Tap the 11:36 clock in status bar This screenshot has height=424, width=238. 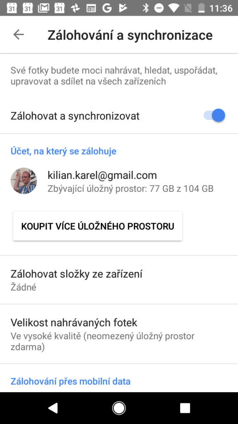tap(221, 8)
